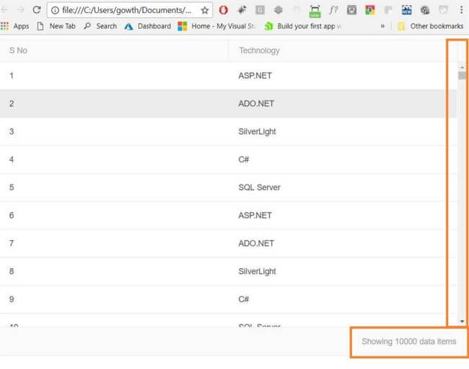Click the address bar URL field
This screenshot has width=469, height=369.
click(x=127, y=10)
